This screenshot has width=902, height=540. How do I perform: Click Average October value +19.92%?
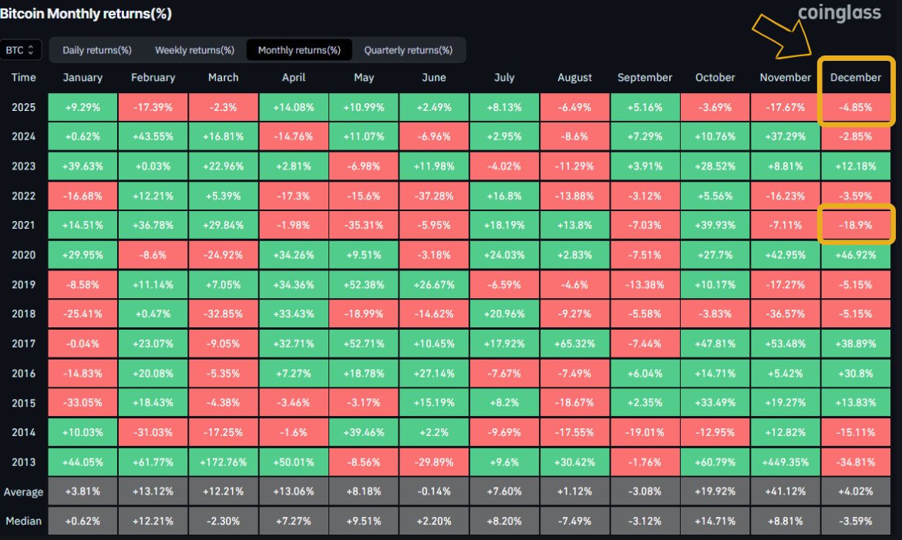point(715,491)
